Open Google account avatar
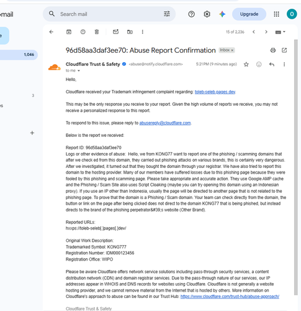This screenshot has height=311, width=301. 292,14
